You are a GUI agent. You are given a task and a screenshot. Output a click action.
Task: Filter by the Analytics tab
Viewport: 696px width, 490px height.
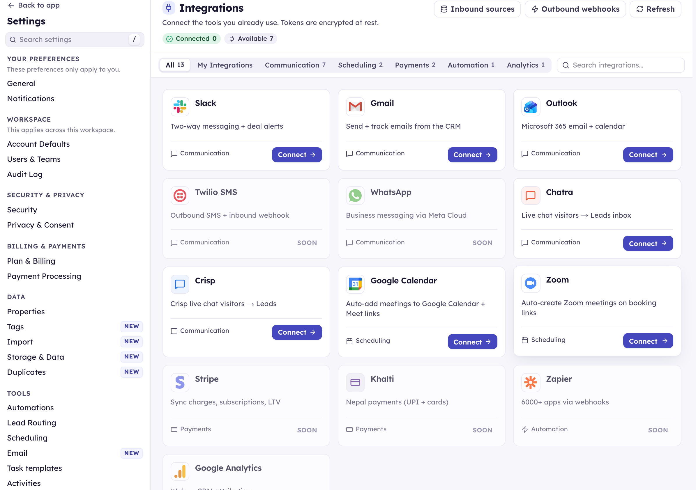pos(525,65)
